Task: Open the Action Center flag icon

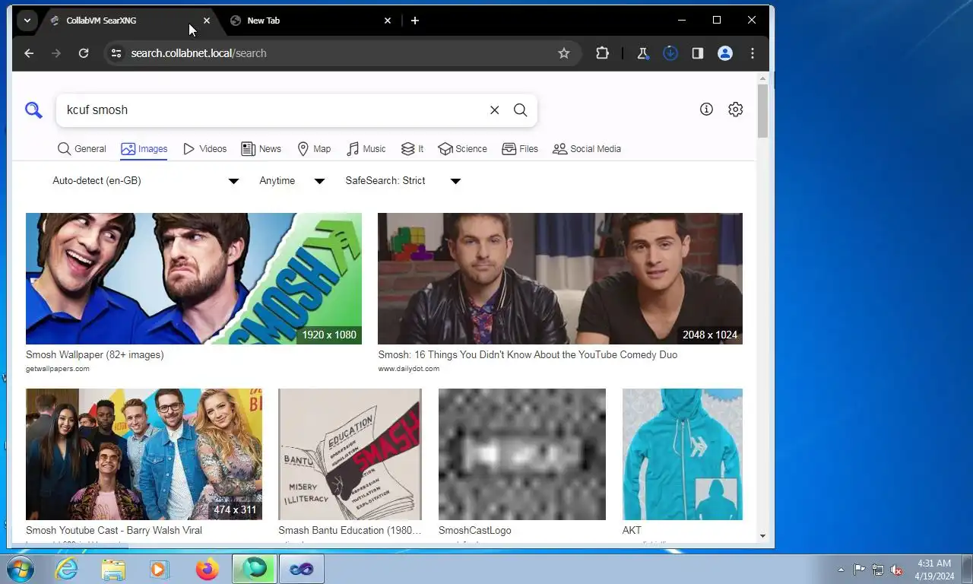Action: (859, 570)
